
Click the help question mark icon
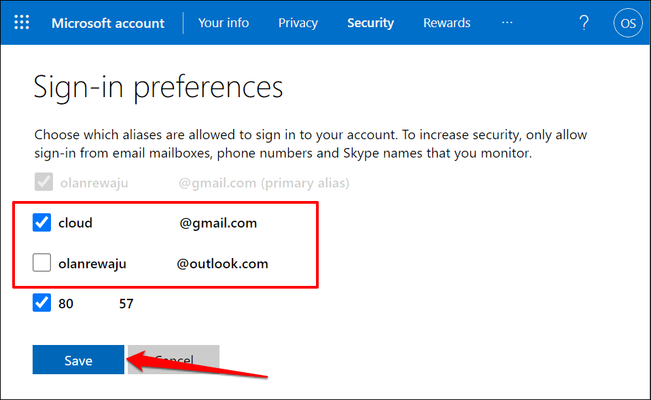[583, 22]
